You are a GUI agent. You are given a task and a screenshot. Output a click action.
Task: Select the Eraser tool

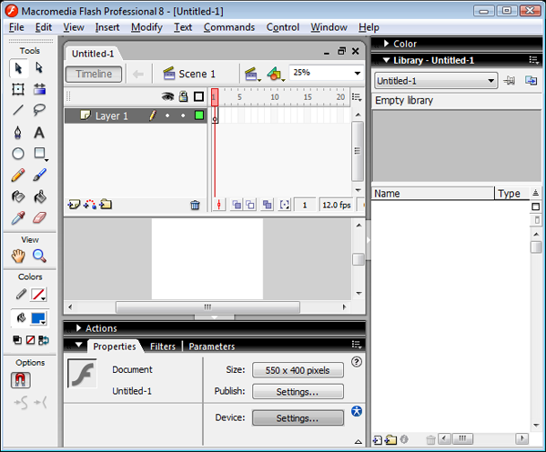coord(39,218)
